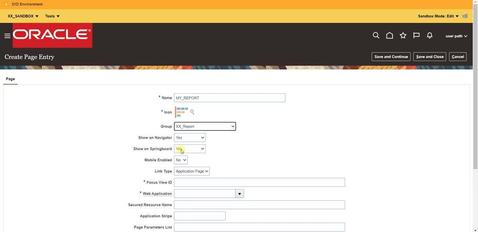Screen dimensions: 478x232
Task: Select the Page tab
Action: click(x=10, y=79)
